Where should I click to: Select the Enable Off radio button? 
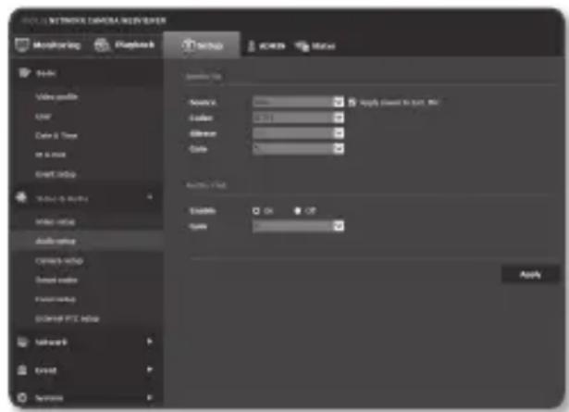click(298, 210)
